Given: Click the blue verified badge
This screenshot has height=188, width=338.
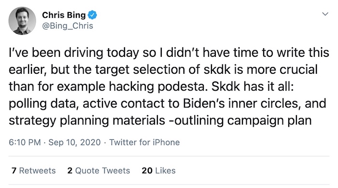Looking at the screenshot, I should click(x=93, y=15).
